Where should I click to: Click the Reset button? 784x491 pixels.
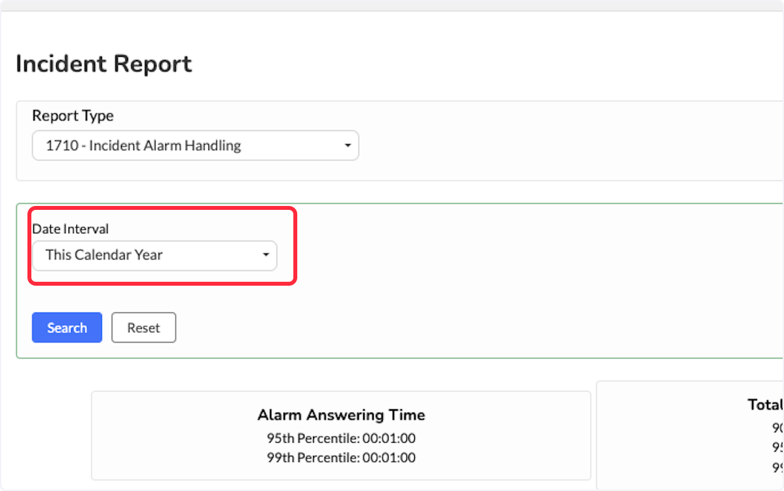(144, 328)
